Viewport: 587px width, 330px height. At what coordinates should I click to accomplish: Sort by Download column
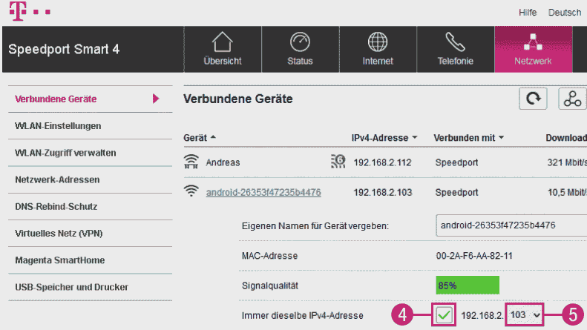(x=566, y=138)
